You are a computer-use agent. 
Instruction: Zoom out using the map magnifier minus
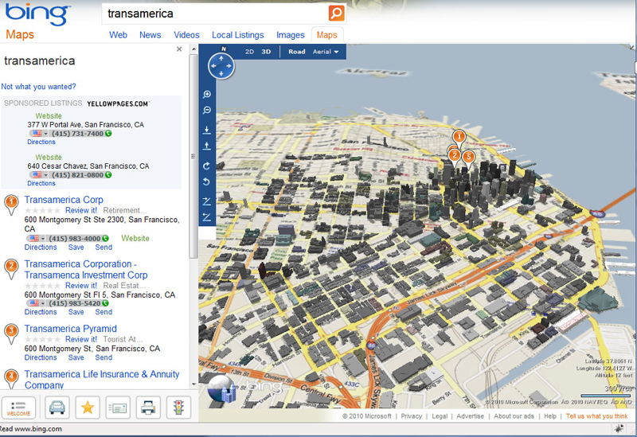pyautogui.click(x=207, y=111)
